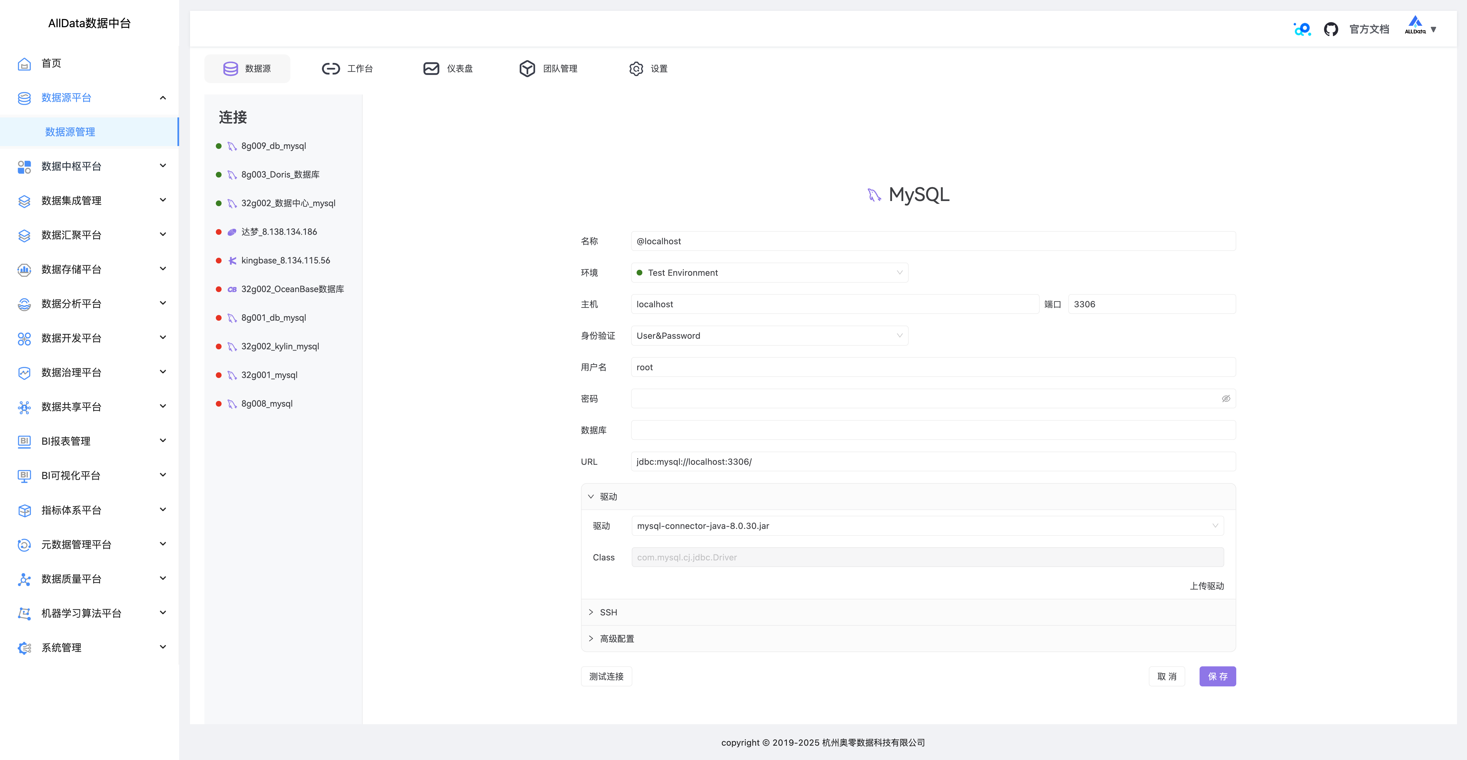Open the 环境 Test Environment dropdown

pos(769,273)
